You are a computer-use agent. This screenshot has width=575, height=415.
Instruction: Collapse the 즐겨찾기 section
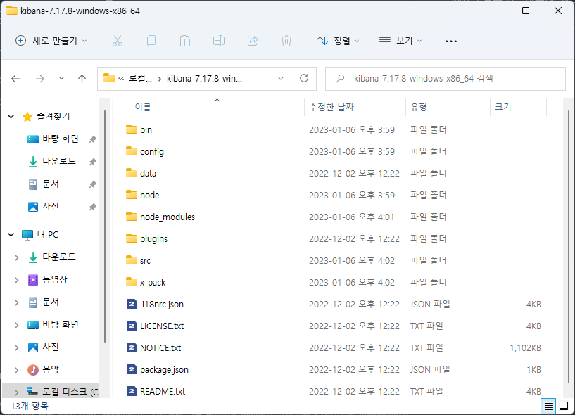tap(11, 117)
